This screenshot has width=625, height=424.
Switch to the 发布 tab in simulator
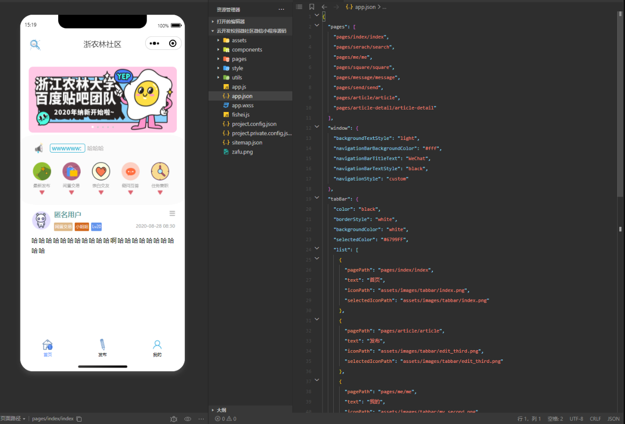(102, 348)
